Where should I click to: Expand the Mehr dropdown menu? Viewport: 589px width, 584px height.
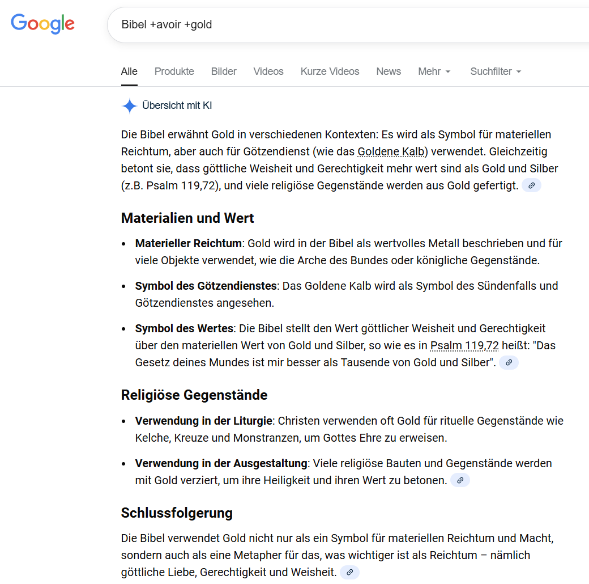click(x=434, y=71)
